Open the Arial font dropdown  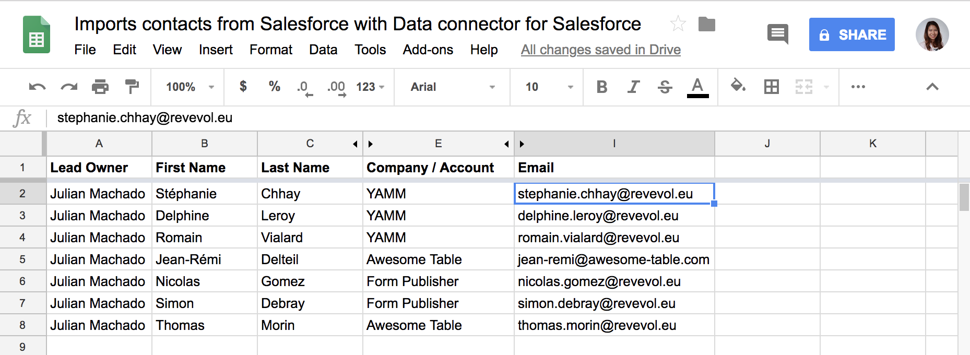pyautogui.click(x=453, y=87)
